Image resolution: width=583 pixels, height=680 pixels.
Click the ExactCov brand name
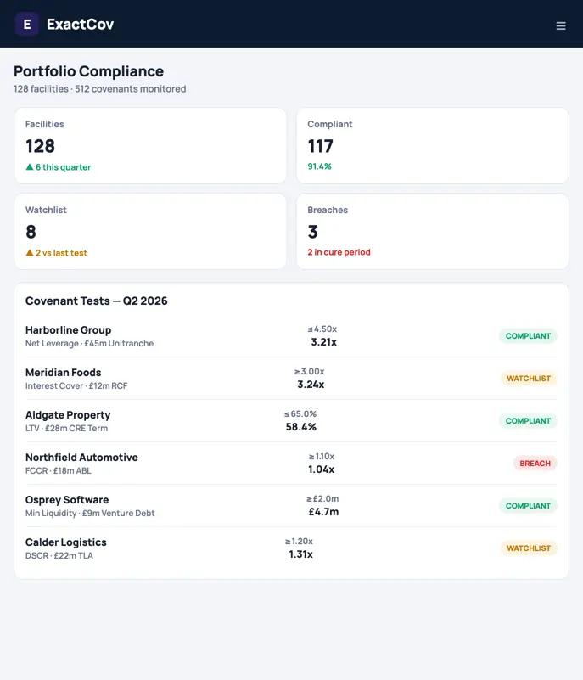point(80,25)
